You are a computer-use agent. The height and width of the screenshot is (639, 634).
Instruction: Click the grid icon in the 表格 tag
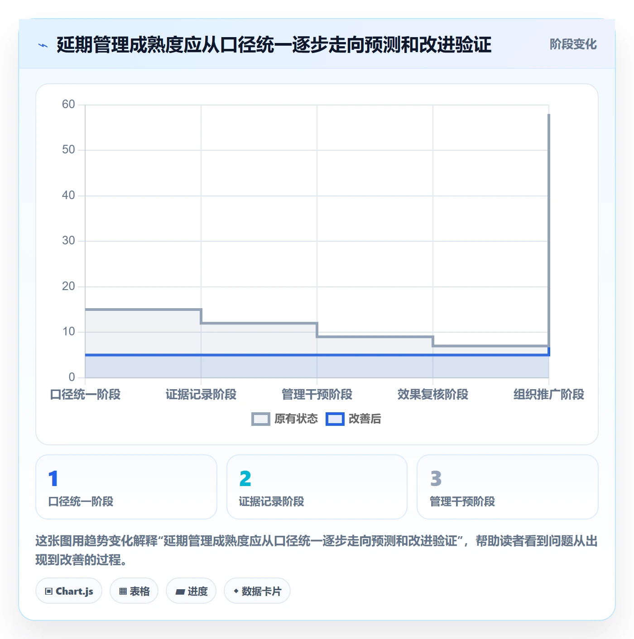pos(123,591)
